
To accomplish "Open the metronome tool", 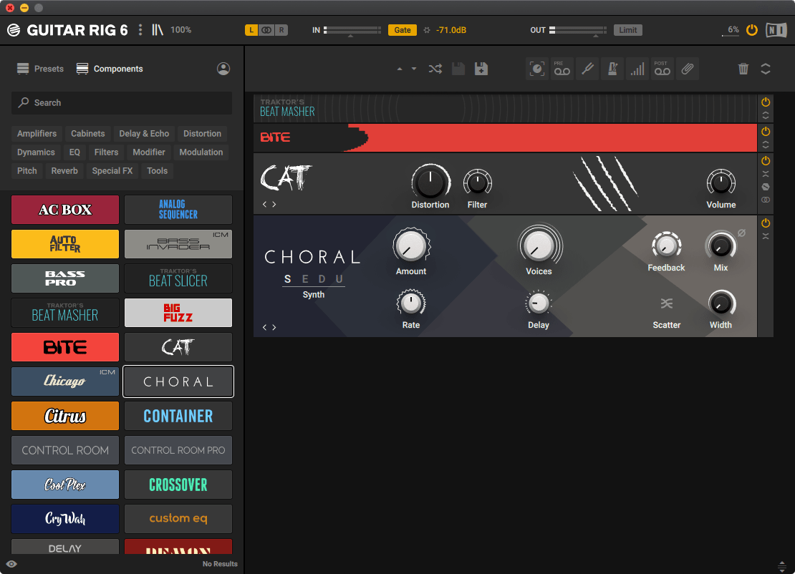I will [612, 69].
